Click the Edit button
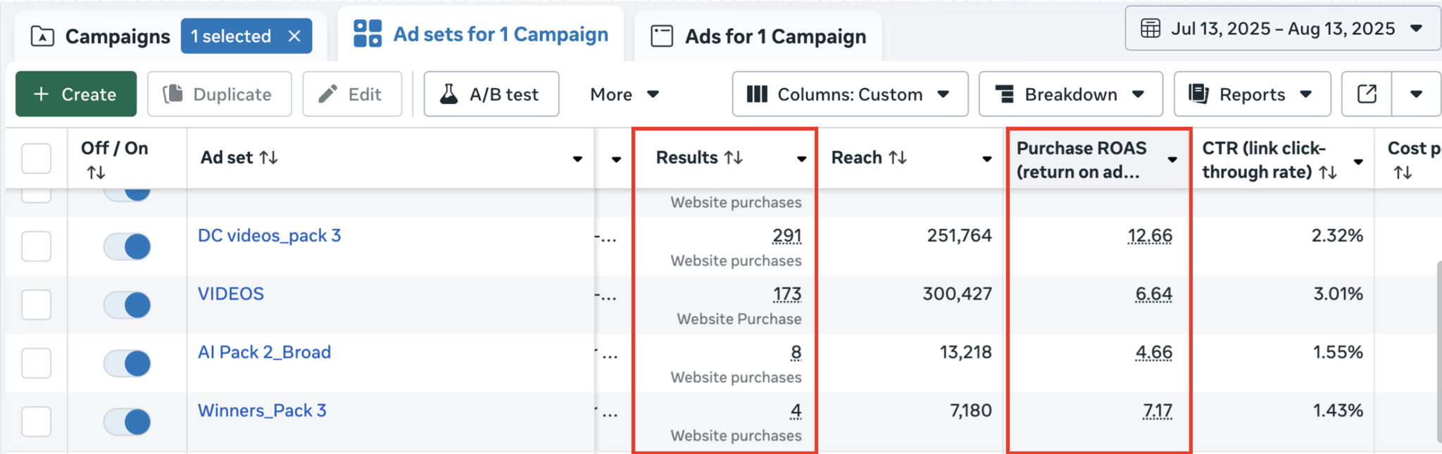Image resolution: width=1442 pixels, height=454 pixels. pos(352,94)
